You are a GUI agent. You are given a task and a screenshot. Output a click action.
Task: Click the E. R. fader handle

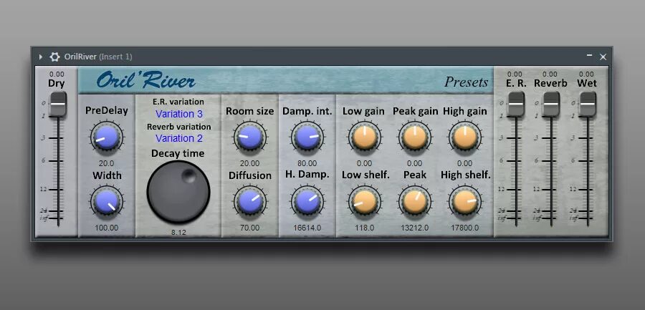(x=516, y=104)
